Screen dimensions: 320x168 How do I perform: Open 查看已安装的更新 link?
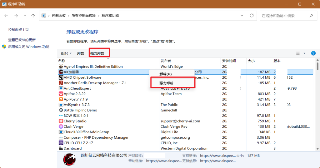tap(22, 40)
